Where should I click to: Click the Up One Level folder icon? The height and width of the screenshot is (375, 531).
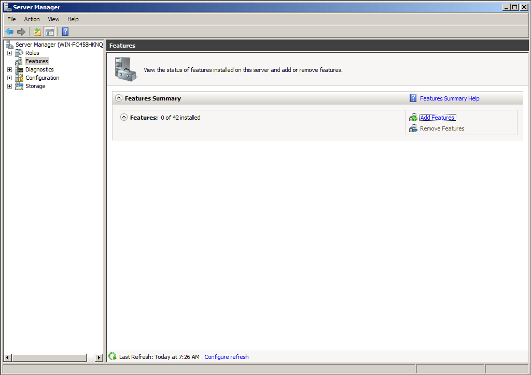pos(37,32)
